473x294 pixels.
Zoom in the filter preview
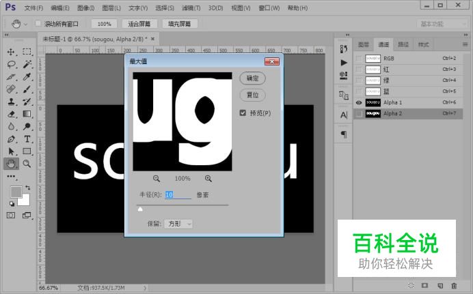tap(208, 179)
